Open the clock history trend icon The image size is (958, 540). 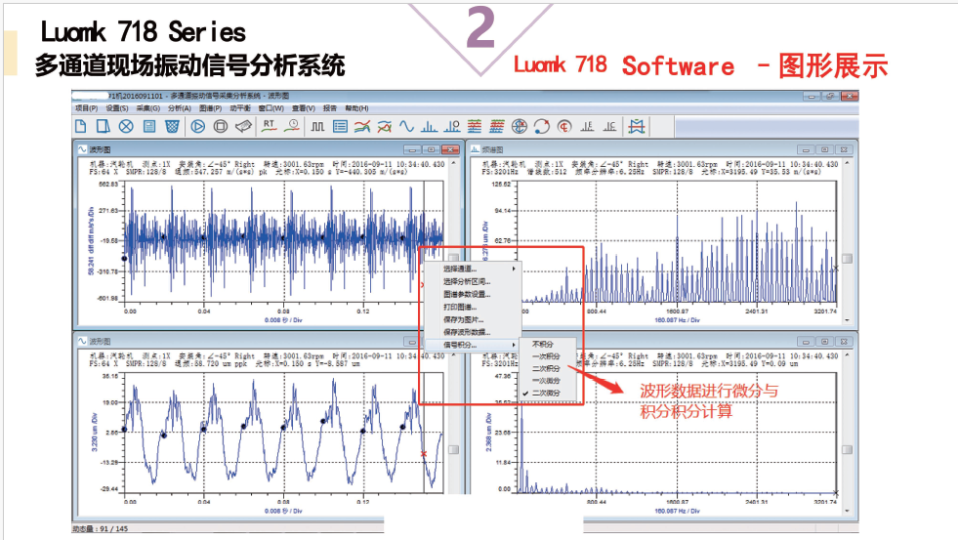click(x=293, y=126)
